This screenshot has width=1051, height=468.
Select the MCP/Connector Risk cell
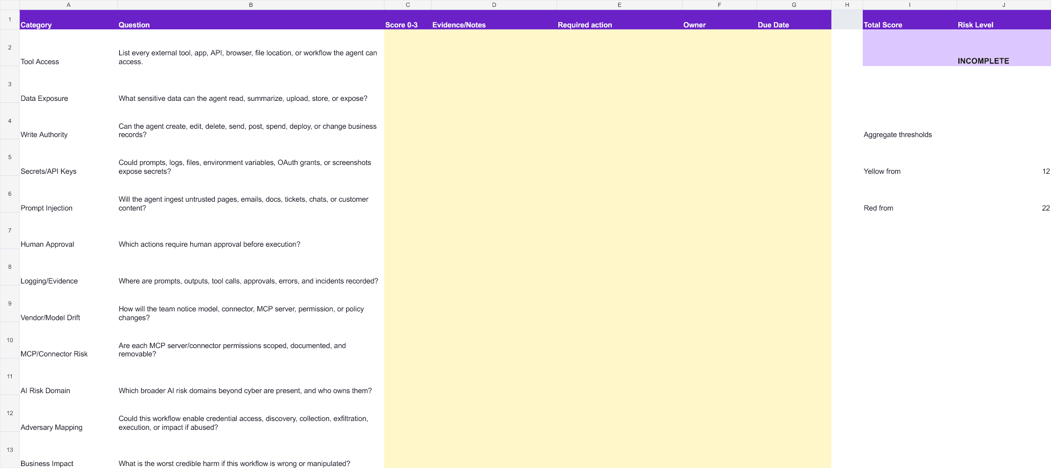pyautogui.click(x=69, y=340)
